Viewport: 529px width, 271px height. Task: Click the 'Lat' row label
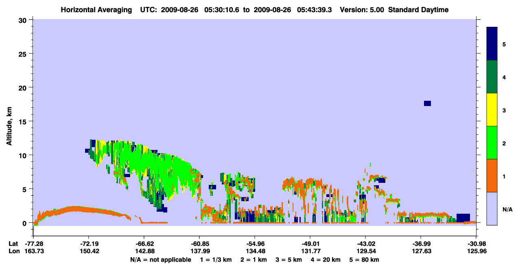13,244
